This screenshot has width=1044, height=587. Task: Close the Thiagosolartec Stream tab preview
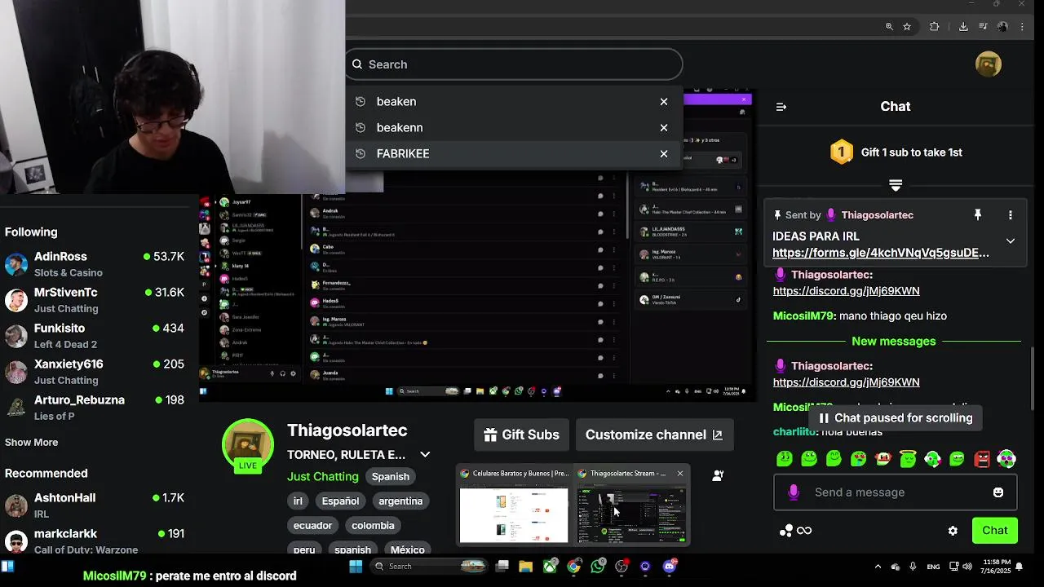[x=680, y=474]
